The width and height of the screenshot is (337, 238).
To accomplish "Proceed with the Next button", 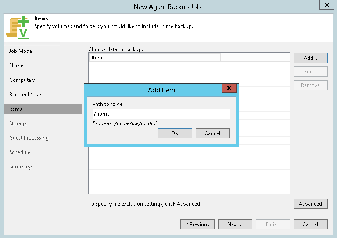I will [235, 224].
